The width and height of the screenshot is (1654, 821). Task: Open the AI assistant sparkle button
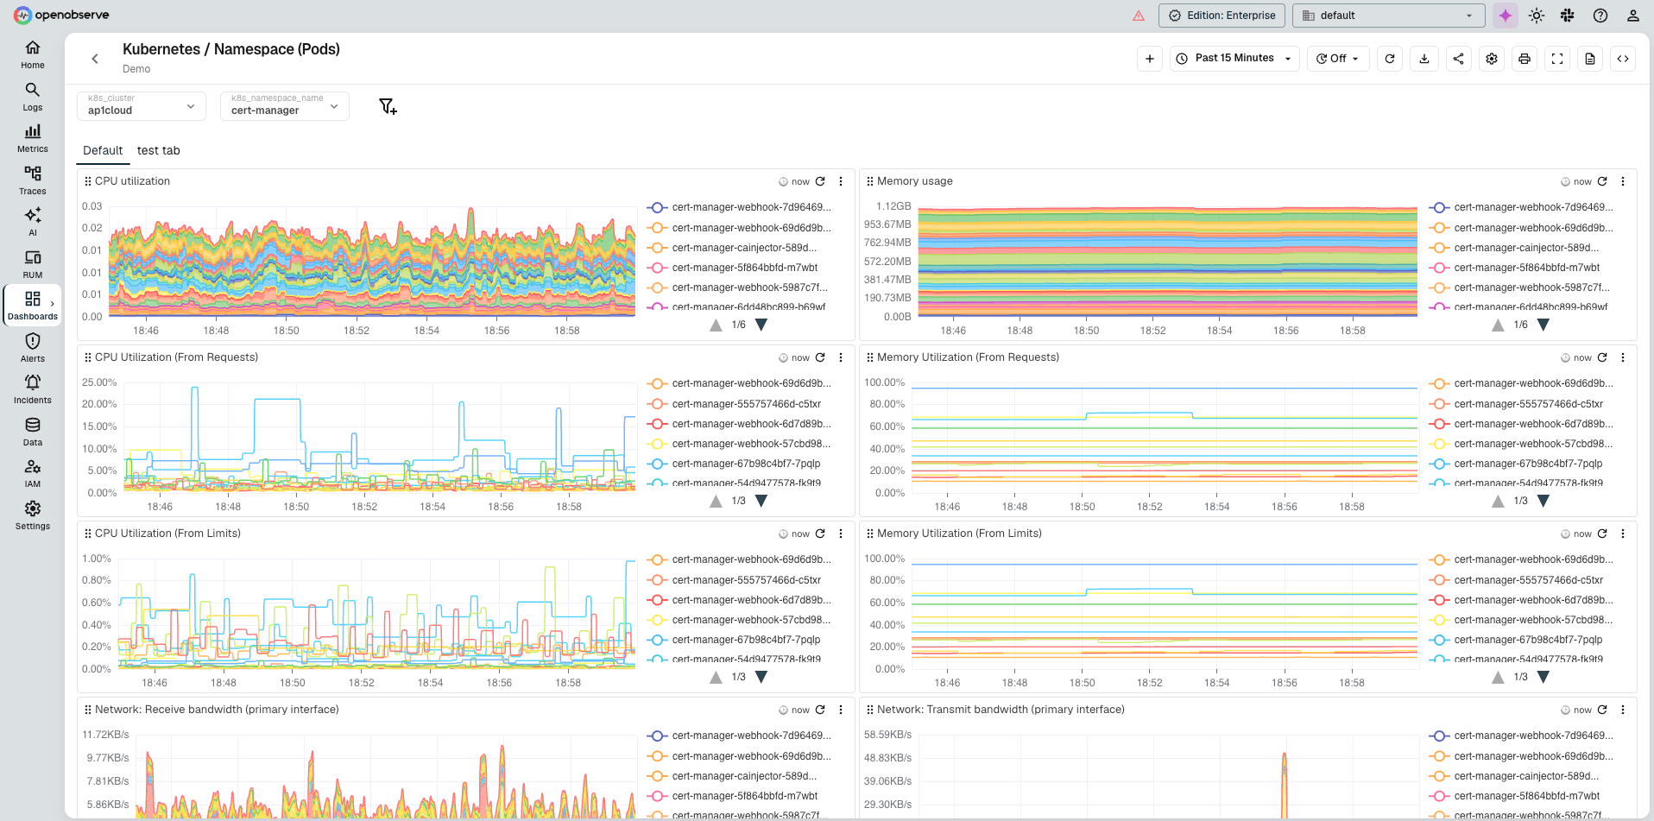coord(1506,16)
